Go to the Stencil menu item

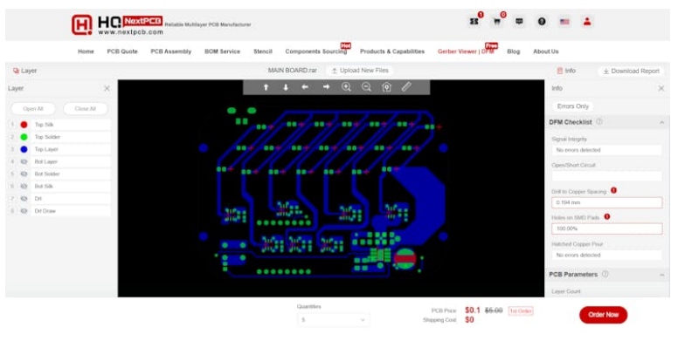(x=263, y=51)
